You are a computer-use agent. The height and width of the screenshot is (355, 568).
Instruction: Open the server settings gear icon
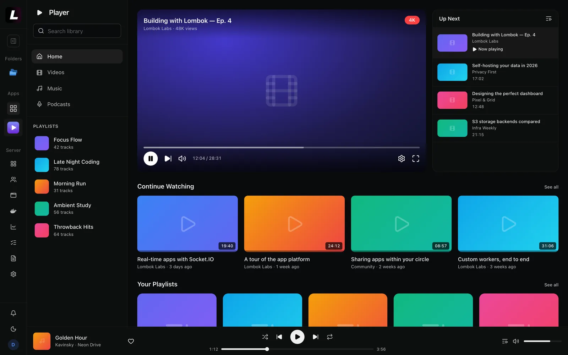click(x=13, y=274)
